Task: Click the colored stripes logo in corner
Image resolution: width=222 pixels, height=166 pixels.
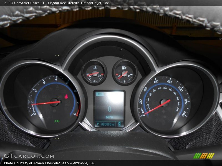Action: 204,156
